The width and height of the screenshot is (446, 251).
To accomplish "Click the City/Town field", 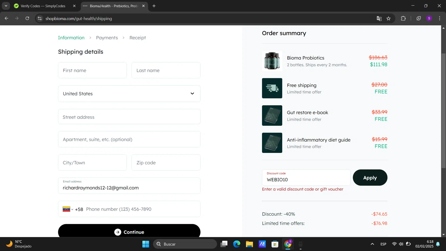I will coord(92,163).
